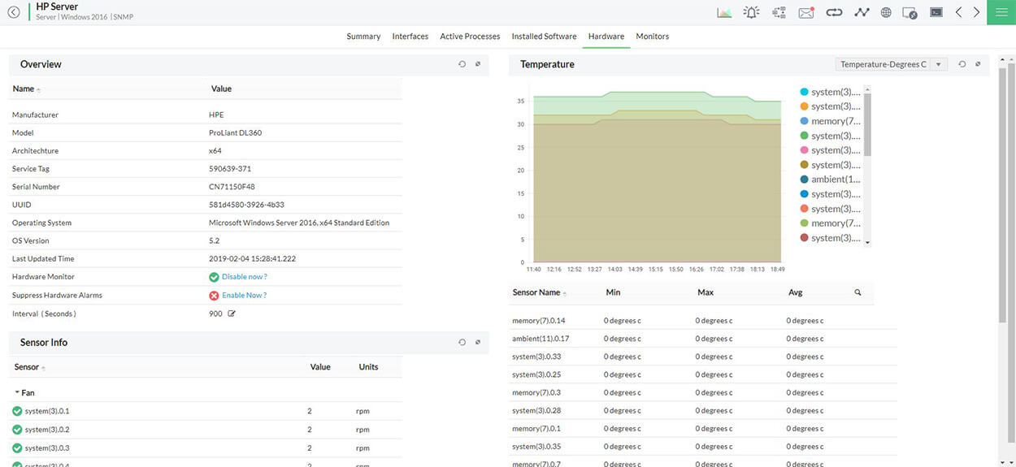Sort by Sensor Name column

[536, 292]
